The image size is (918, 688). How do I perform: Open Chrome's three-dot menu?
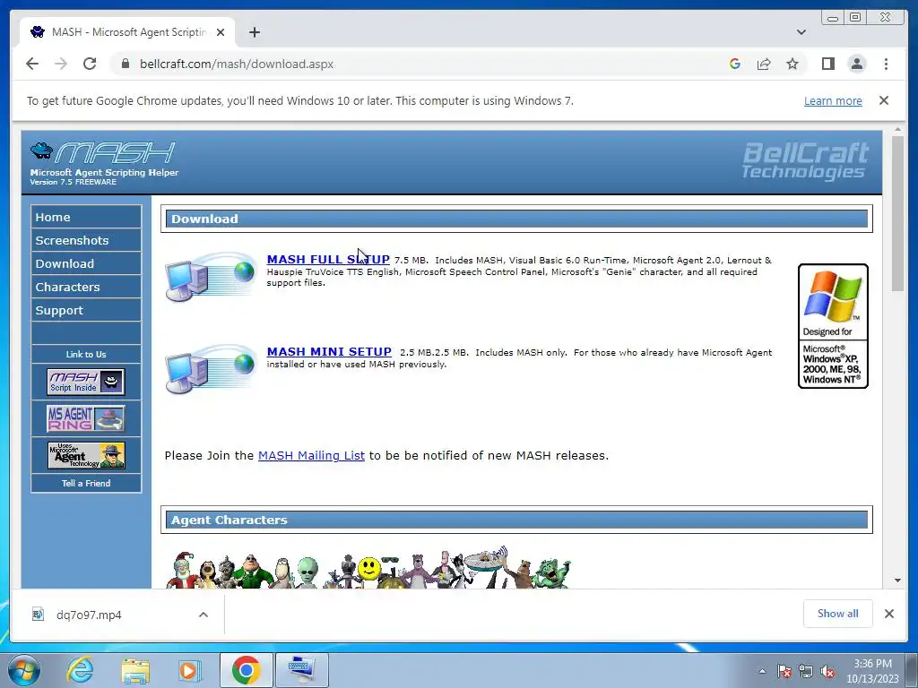pyautogui.click(x=886, y=64)
